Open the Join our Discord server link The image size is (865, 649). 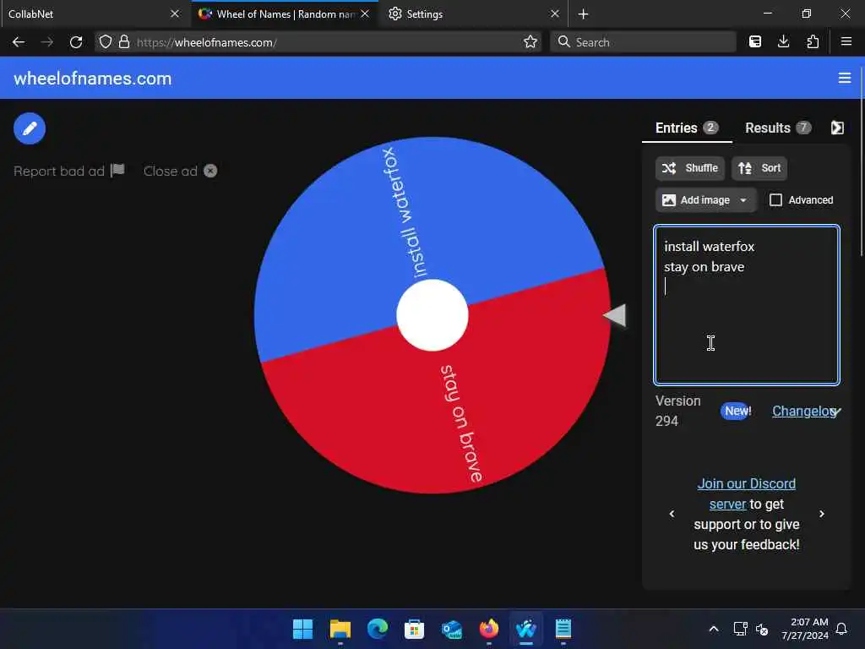pos(746,494)
